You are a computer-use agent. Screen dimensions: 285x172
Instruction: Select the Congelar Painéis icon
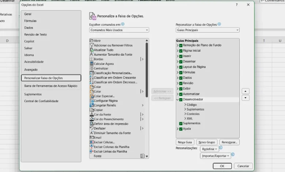tap(91, 105)
